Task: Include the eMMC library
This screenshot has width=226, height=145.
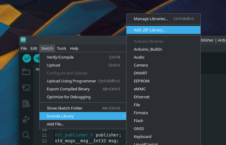Action: [x=163, y=89]
